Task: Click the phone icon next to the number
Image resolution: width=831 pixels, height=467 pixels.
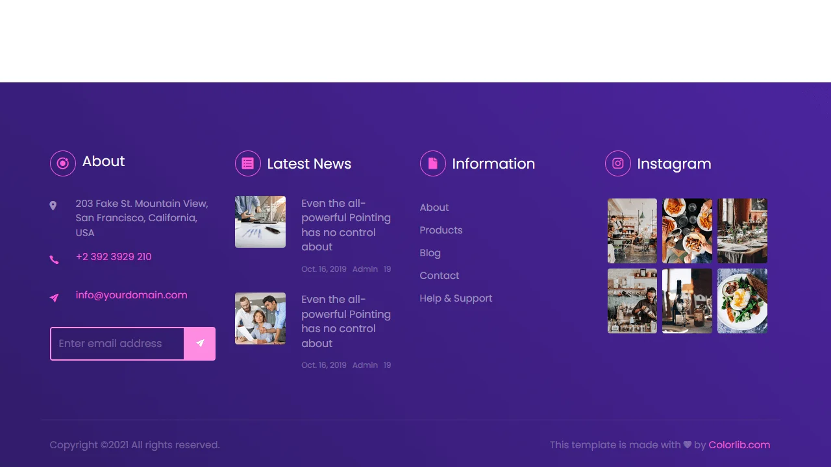Action: [54, 259]
